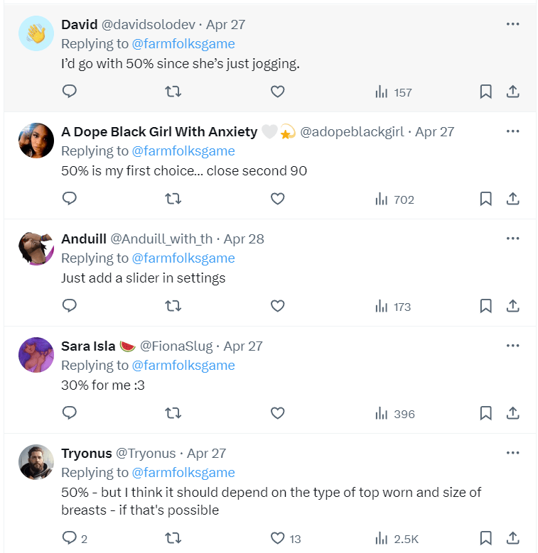This screenshot has width=538, height=553.
Task: Open A Dope Black Girl's avatar
Action: point(36,141)
